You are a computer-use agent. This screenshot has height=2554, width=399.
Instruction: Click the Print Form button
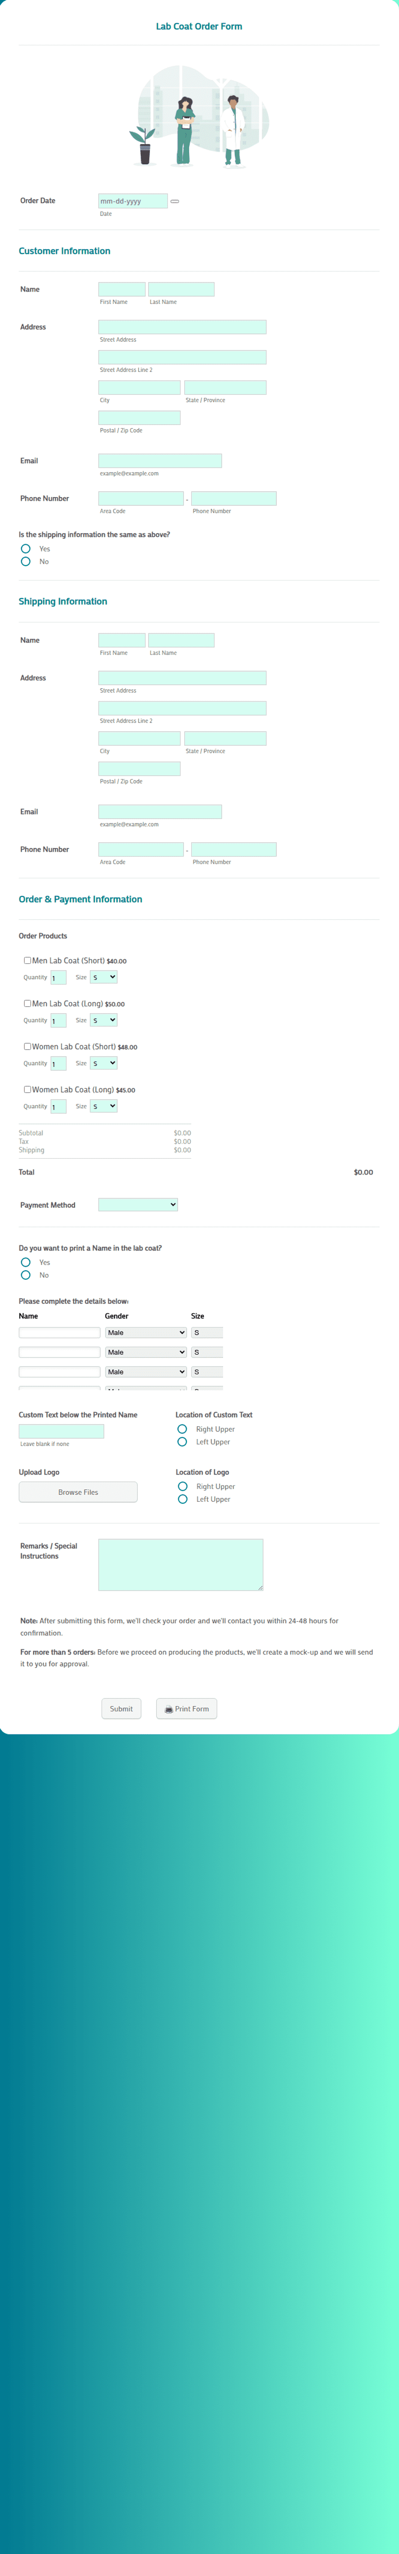pyautogui.click(x=186, y=1709)
